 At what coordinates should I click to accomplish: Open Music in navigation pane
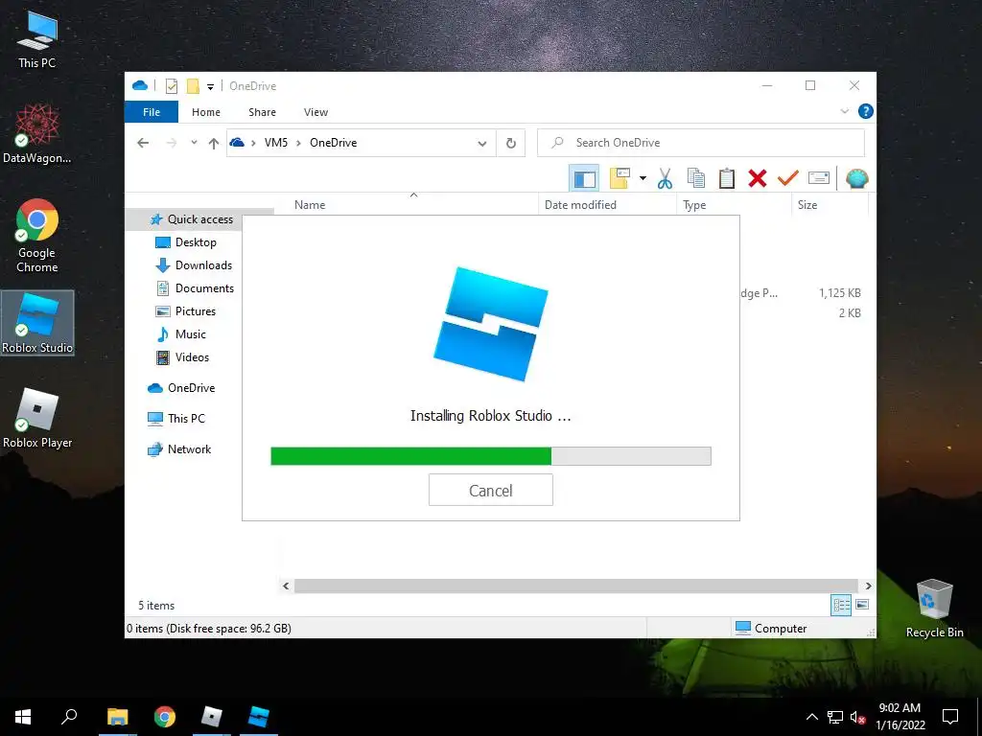pyautogui.click(x=180, y=334)
